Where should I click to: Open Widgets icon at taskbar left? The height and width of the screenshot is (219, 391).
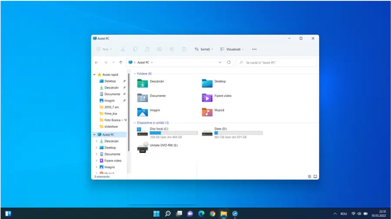point(8,213)
